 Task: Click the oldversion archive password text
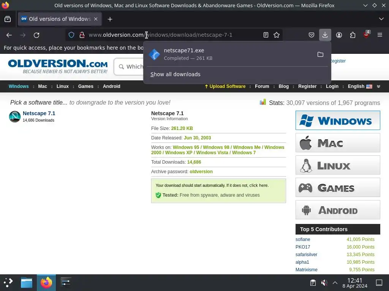point(201,172)
